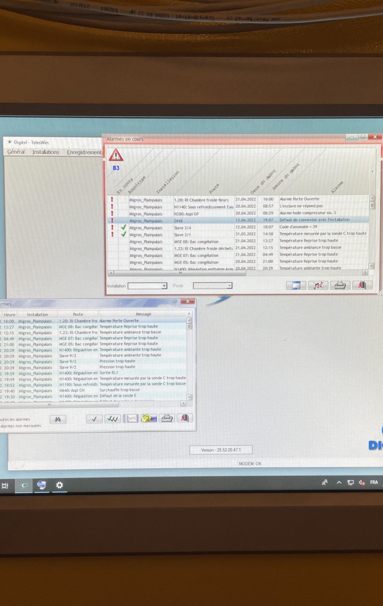Viewport: 383px width, 606px height.
Task: Click the yellow telephone call icon
Action: [149, 418]
